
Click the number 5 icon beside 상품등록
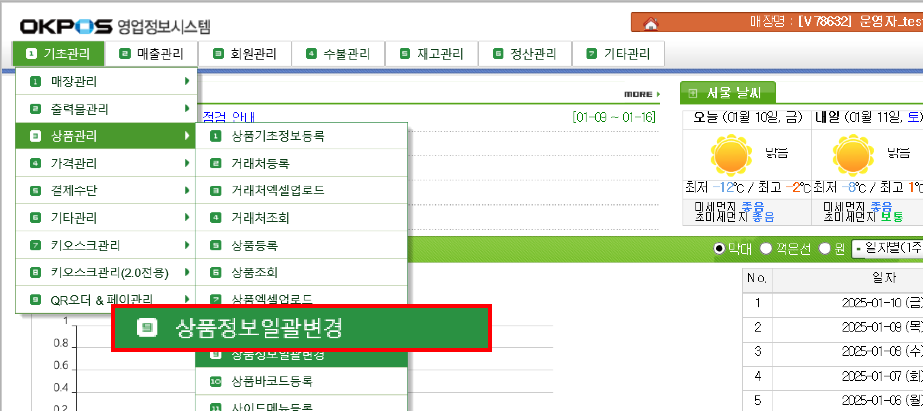click(215, 246)
